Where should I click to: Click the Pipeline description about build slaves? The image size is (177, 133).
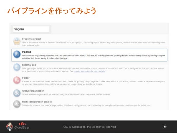click(93, 57)
